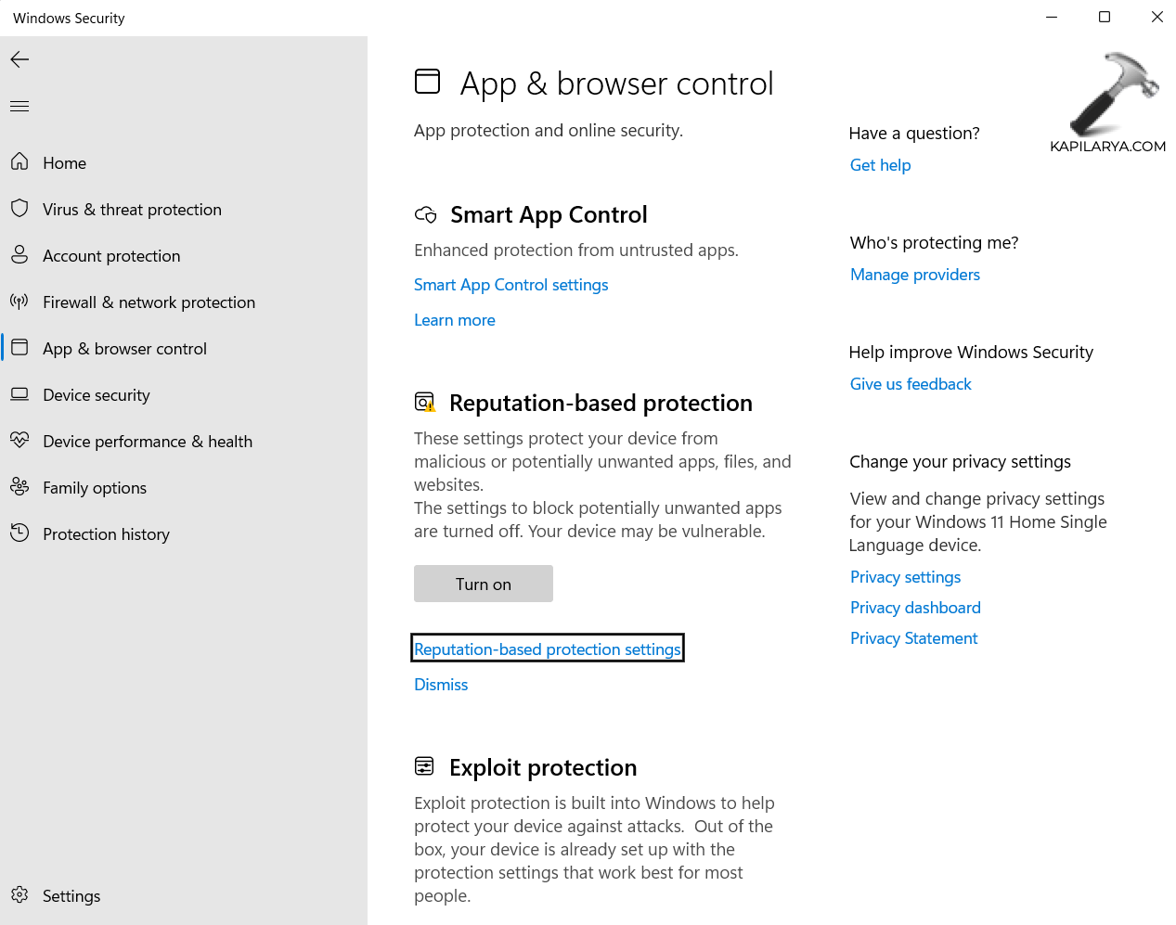Click the Firewall & network protection antenna icon
This screenshot has width=1176, height=925.
[x=19, y=302]
